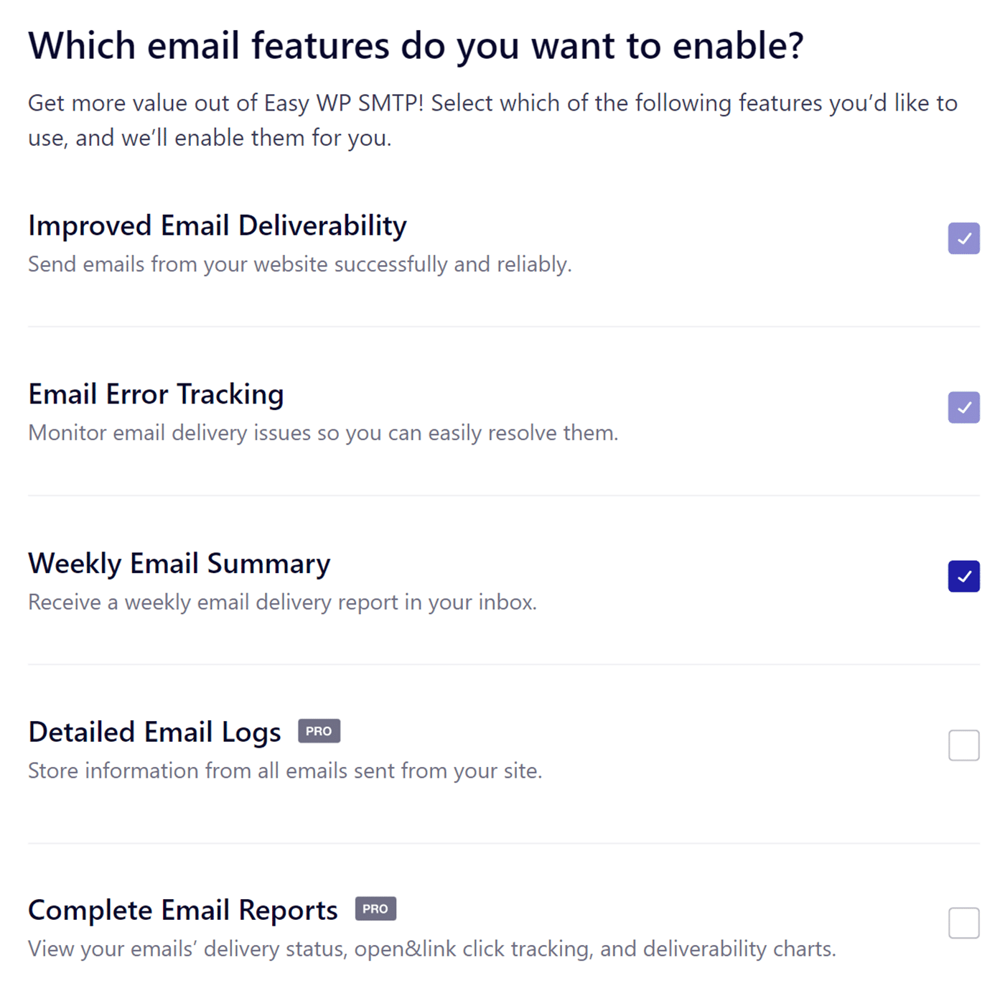The width and height of the screenshot is (1005, 991).
Task: Click the "Monitor email delivery issues" description
Action: click(323, 433)
